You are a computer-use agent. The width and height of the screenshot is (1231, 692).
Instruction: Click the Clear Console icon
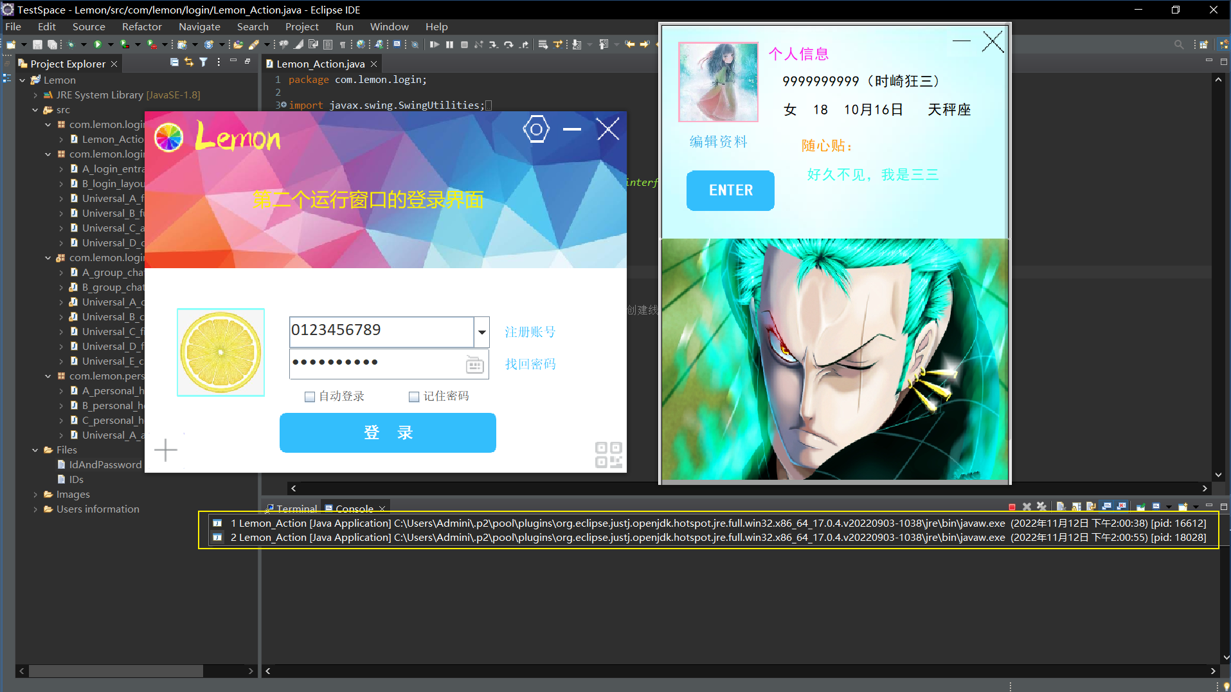[1061, 507]
